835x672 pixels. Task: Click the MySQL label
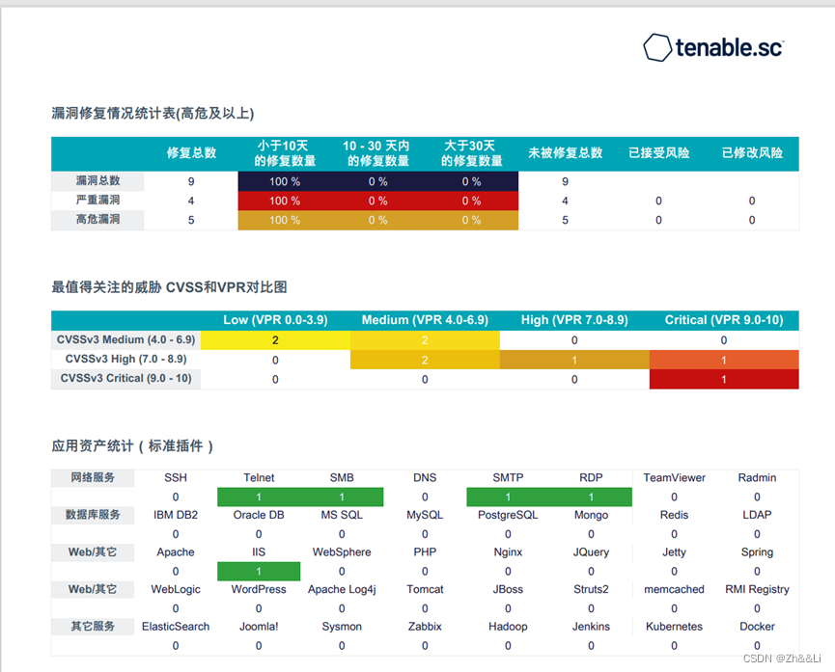pyautogui.click(x=425, y=515)
